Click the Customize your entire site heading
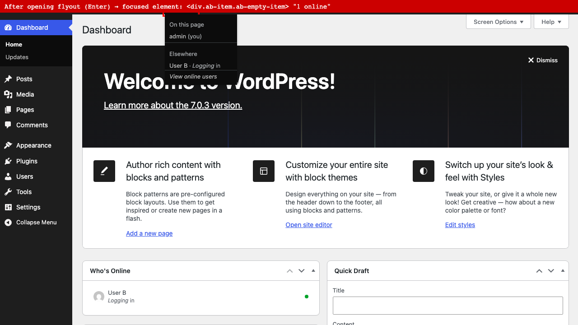The height and width of the screenshot is (325, 578). click(x=337, y=171)
